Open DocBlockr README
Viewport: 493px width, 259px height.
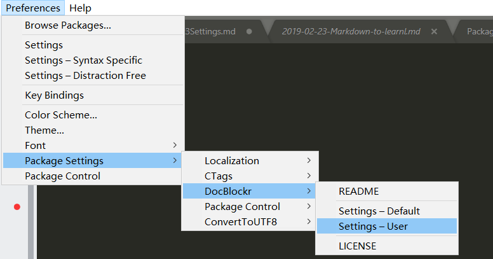tap(359, 192)
